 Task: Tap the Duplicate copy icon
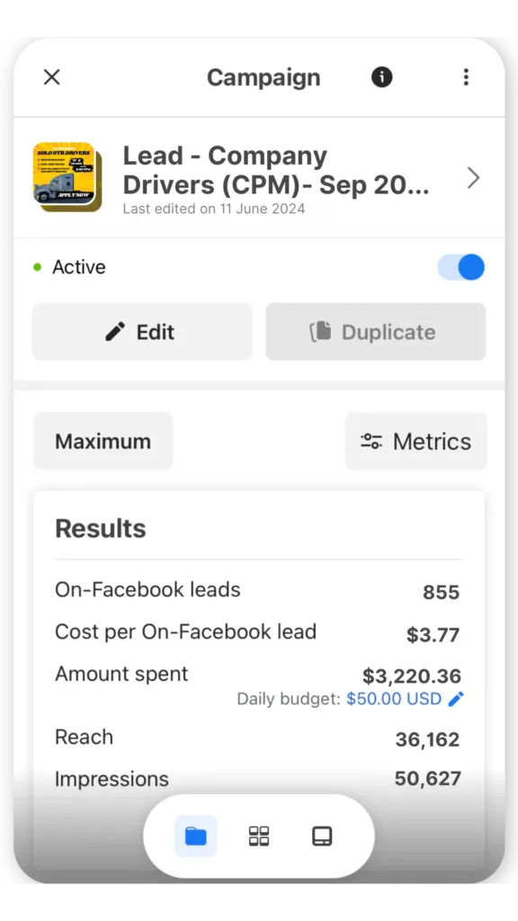click(321, 332)
